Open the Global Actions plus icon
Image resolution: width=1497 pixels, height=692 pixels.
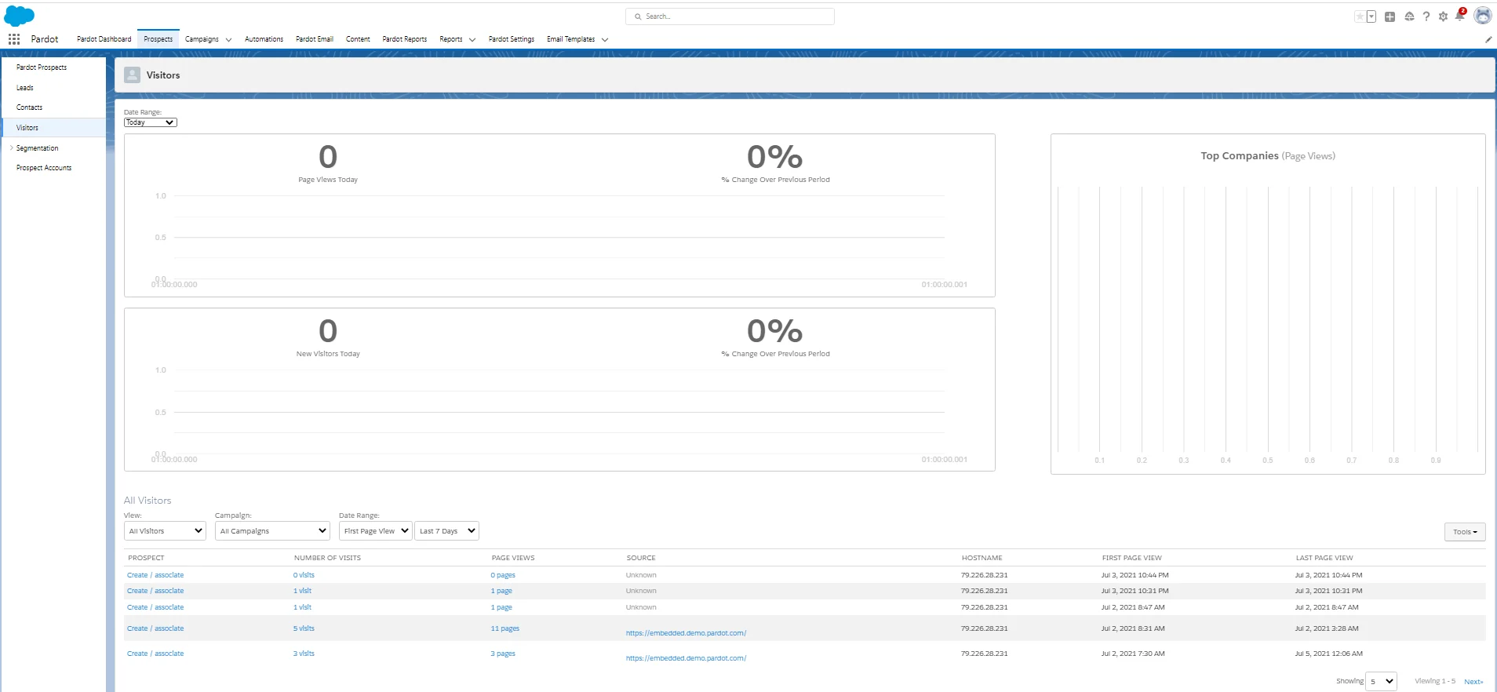point(1390,16)
